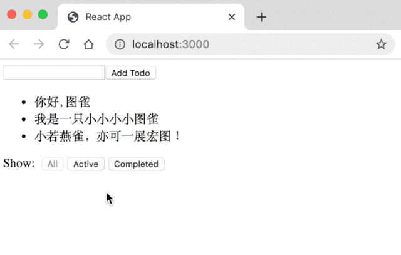Click the browser back arrow
The height and width of the screenshot is (255, 401).
[14, 44]
